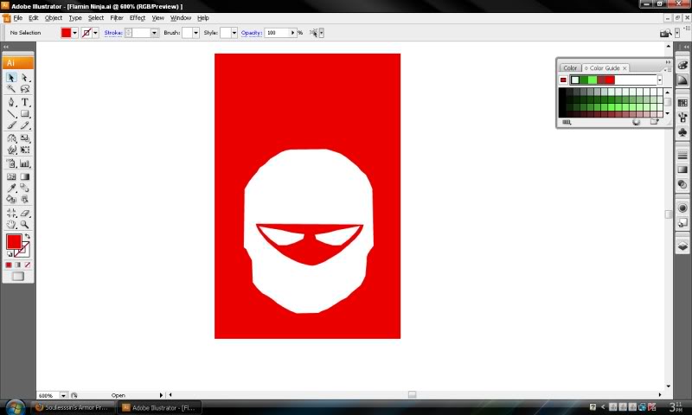The width and height of the screenshot is (692, 415).
Task: Open the Filter menu
Action: [x=117, y=18]
